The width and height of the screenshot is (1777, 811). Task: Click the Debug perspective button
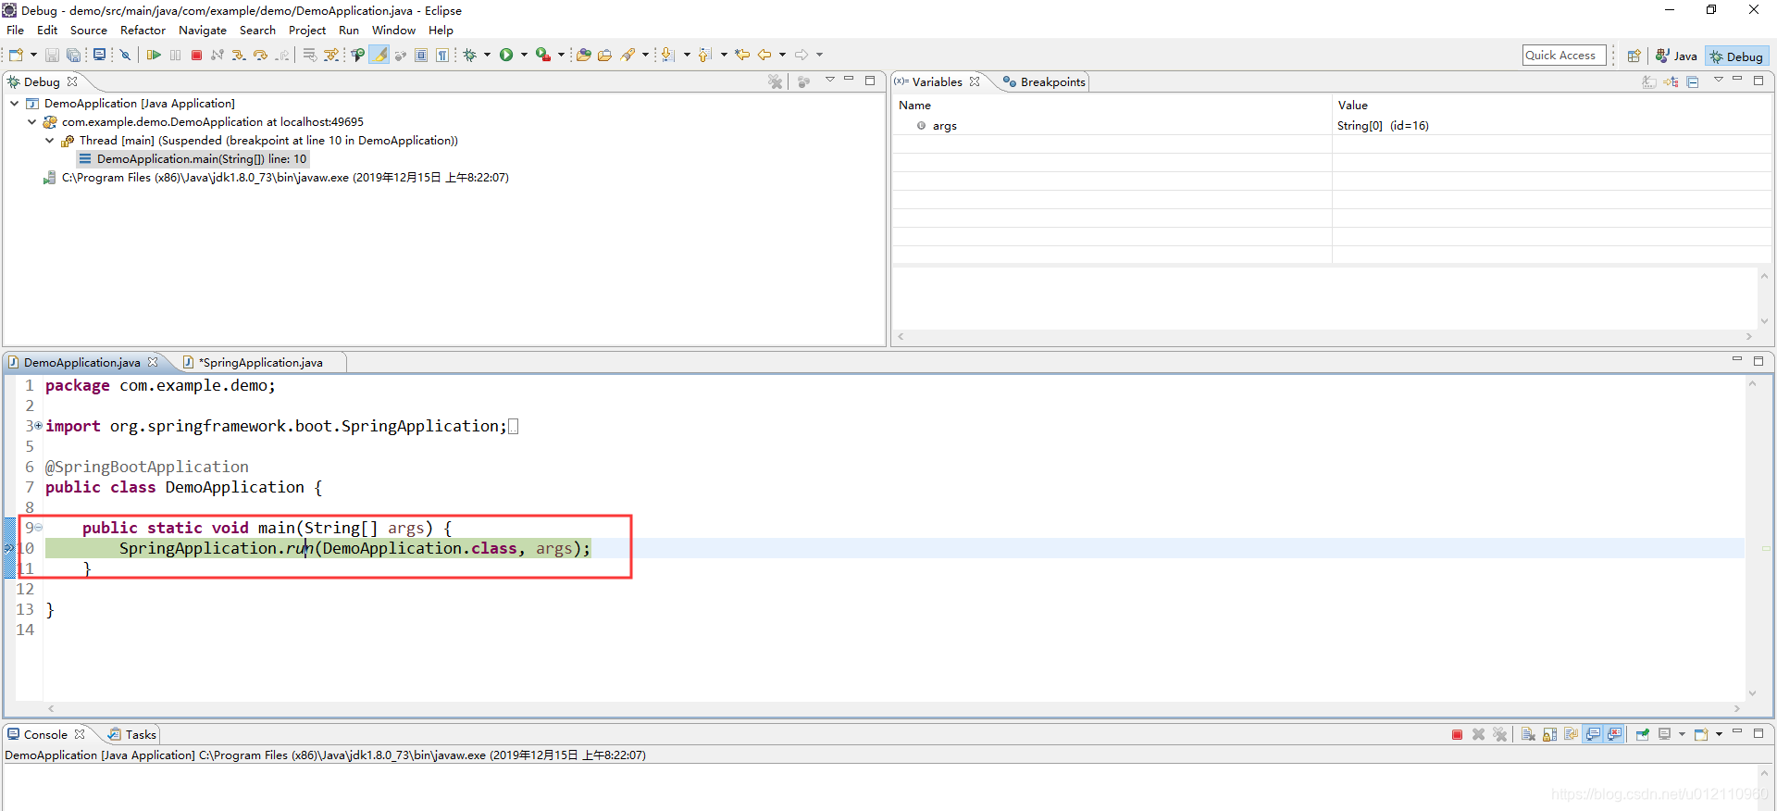click(x=1736, y=56)
